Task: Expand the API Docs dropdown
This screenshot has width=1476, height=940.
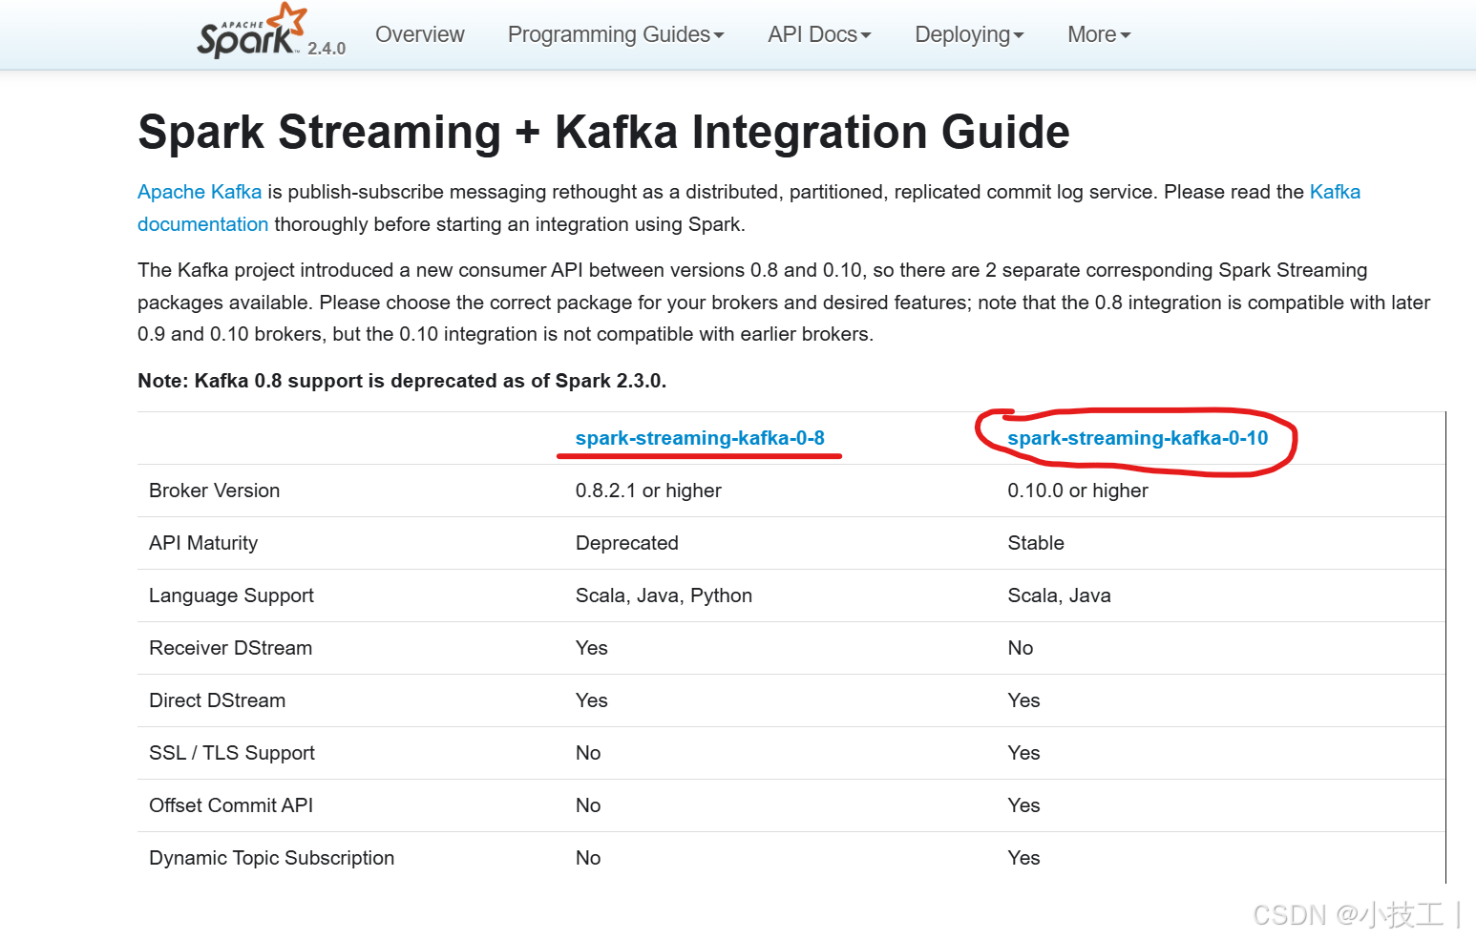Action: (x=819, y=34)
